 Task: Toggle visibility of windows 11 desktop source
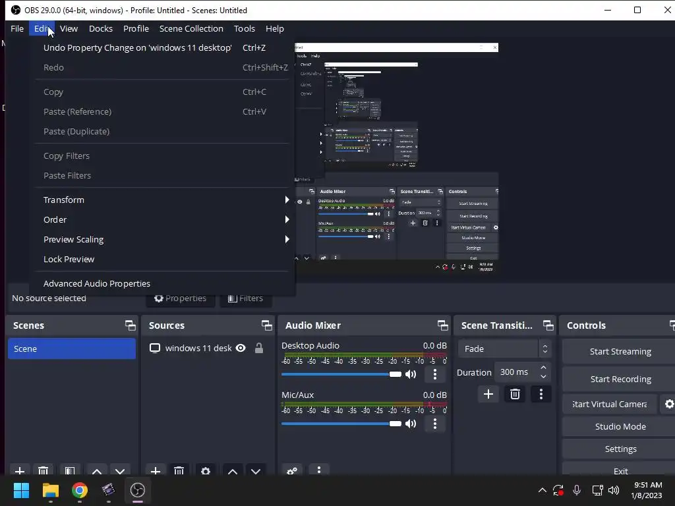[241, 348]
